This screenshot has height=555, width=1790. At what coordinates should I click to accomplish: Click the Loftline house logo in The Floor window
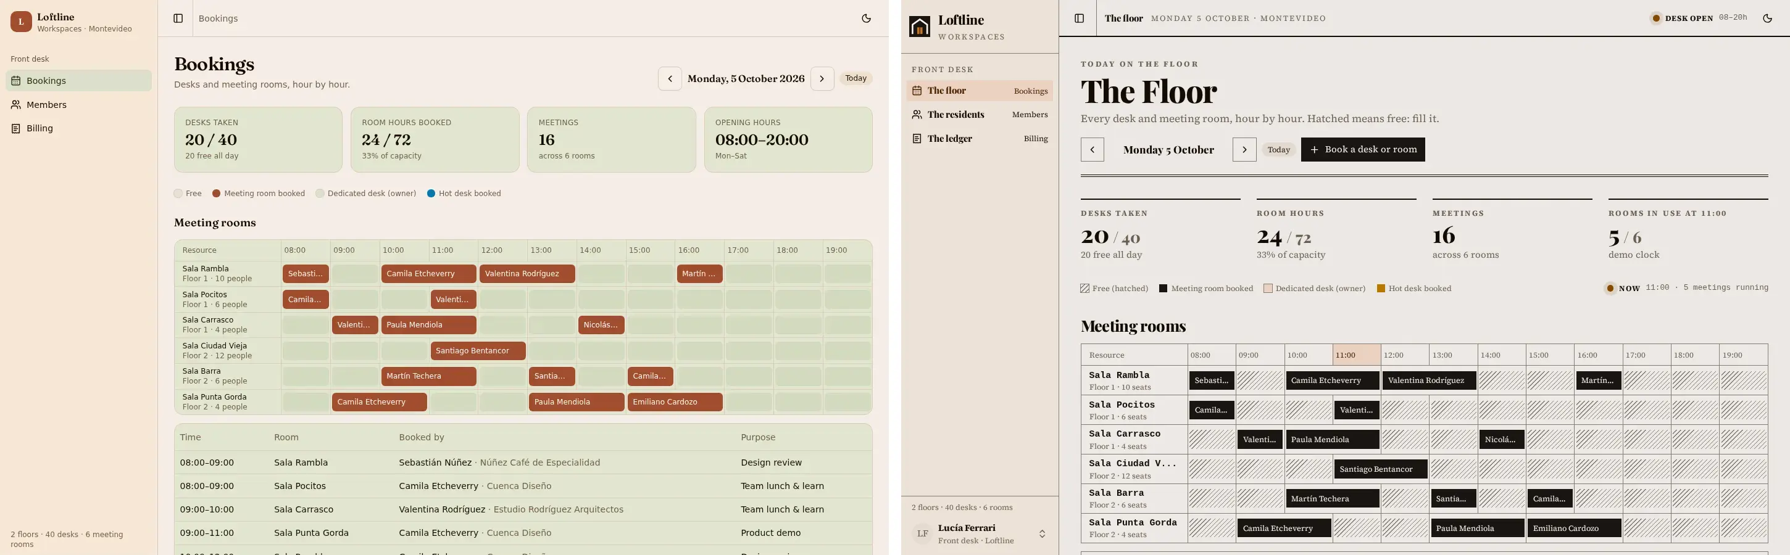[919, 27]
